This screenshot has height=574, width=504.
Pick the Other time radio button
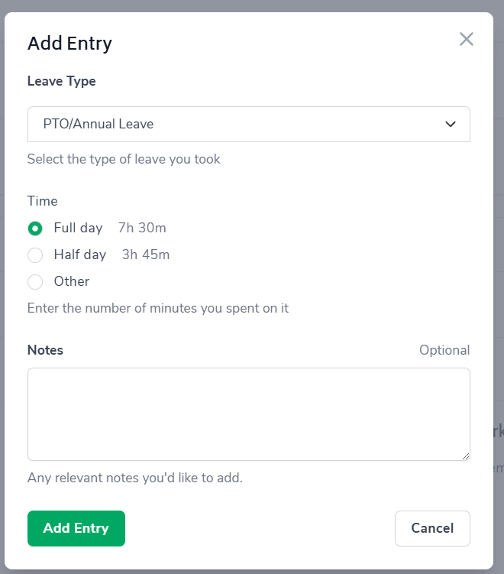click(x=35, y=282)
